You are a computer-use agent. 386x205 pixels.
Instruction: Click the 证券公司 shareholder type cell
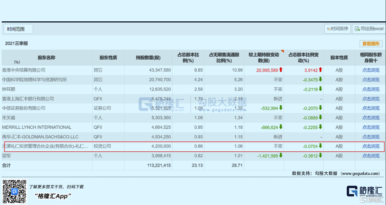pyautogui.click(x=102, y=108)
